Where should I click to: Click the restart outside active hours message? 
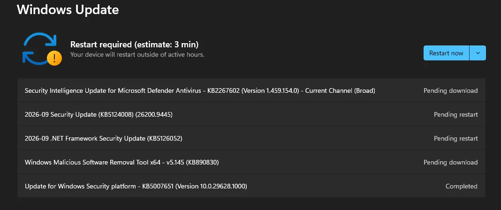pos(137,54)
